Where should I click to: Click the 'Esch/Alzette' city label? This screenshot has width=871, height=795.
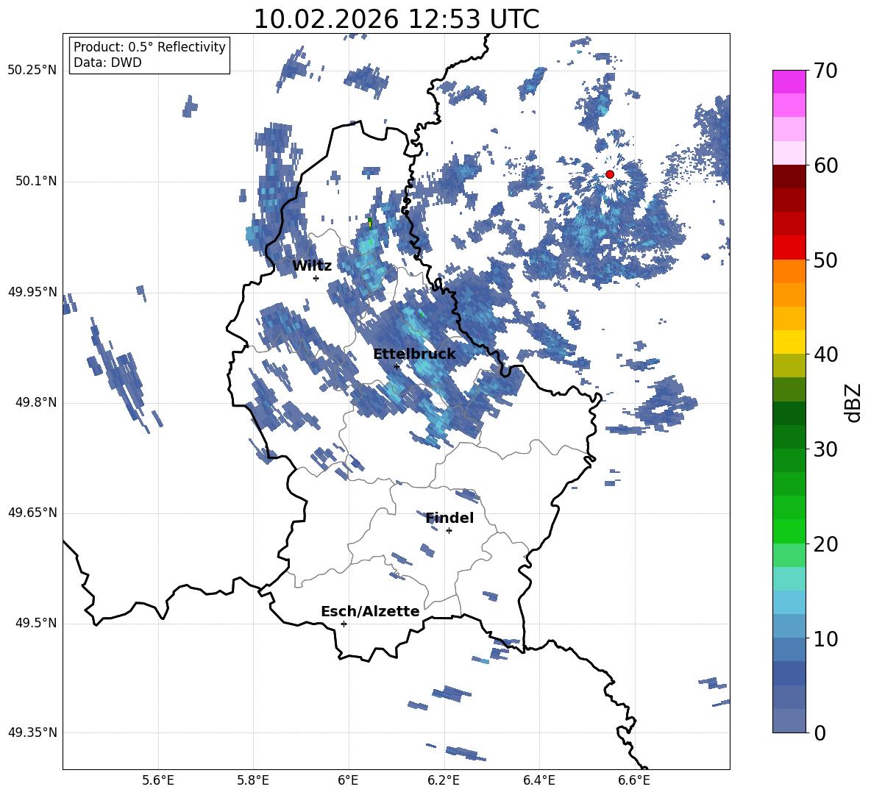370,611
